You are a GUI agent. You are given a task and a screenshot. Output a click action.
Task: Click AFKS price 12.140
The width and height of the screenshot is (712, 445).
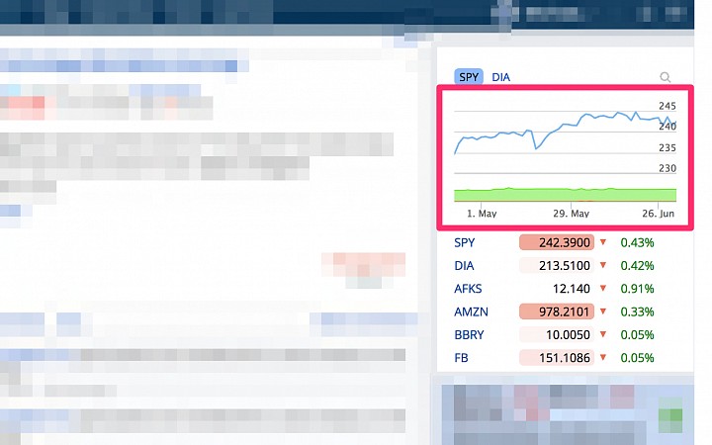571,289
